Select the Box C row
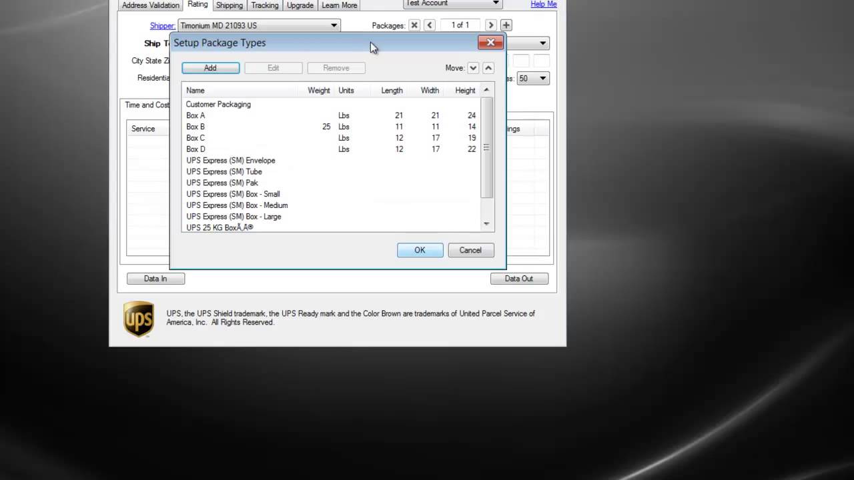This screenshot has height=480, width=854. [x=331, y=138]
